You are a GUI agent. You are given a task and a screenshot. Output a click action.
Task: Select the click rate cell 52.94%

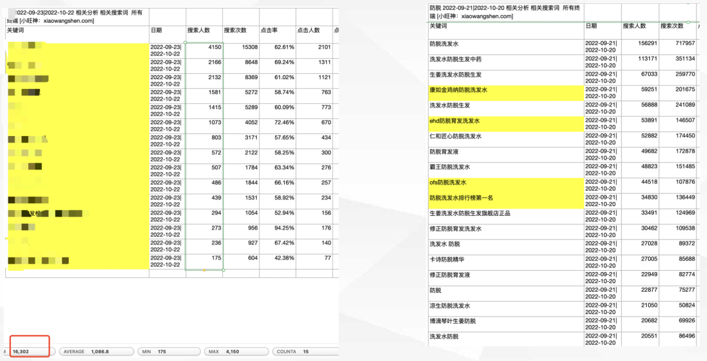point(278,216)
